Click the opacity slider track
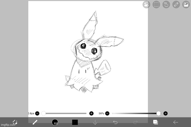Screen dimensions: 191x127 (136, 114)
